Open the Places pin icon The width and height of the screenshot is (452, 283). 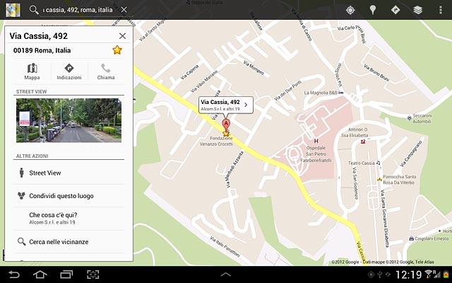click(373, 10)
